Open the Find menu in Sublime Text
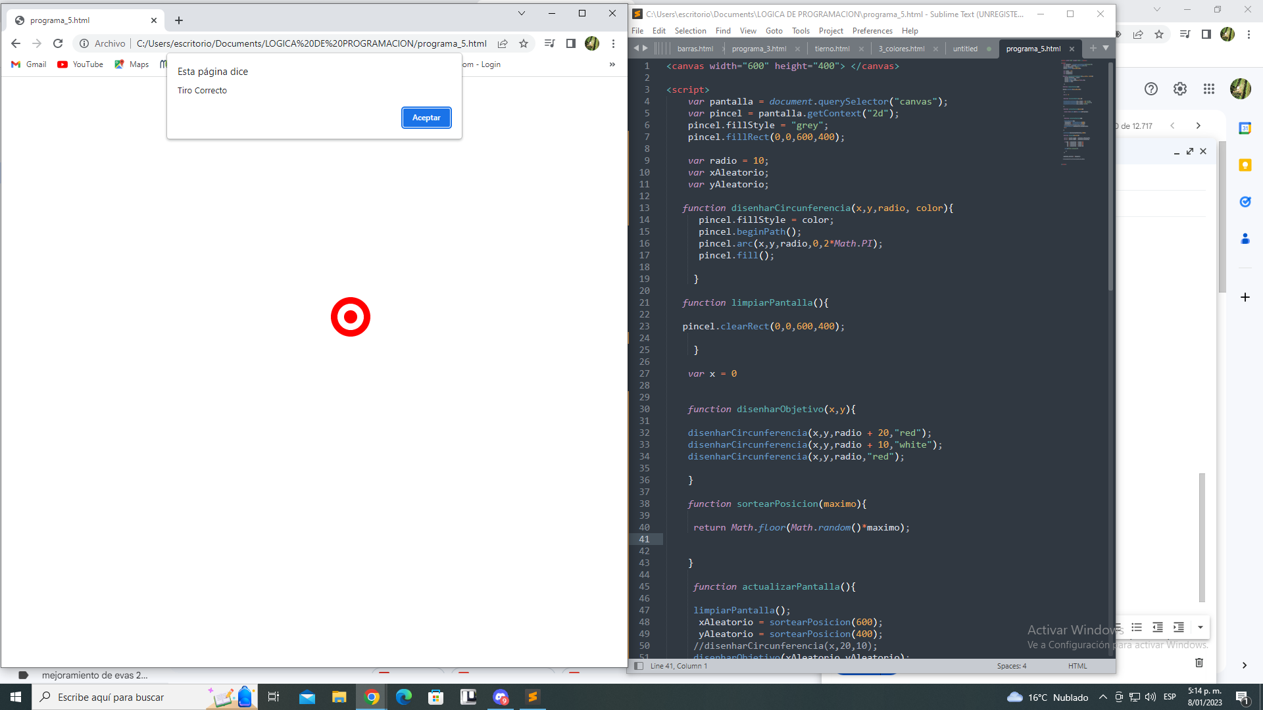The width and height of the screenshot is (1263, 710). click(723, 31)
